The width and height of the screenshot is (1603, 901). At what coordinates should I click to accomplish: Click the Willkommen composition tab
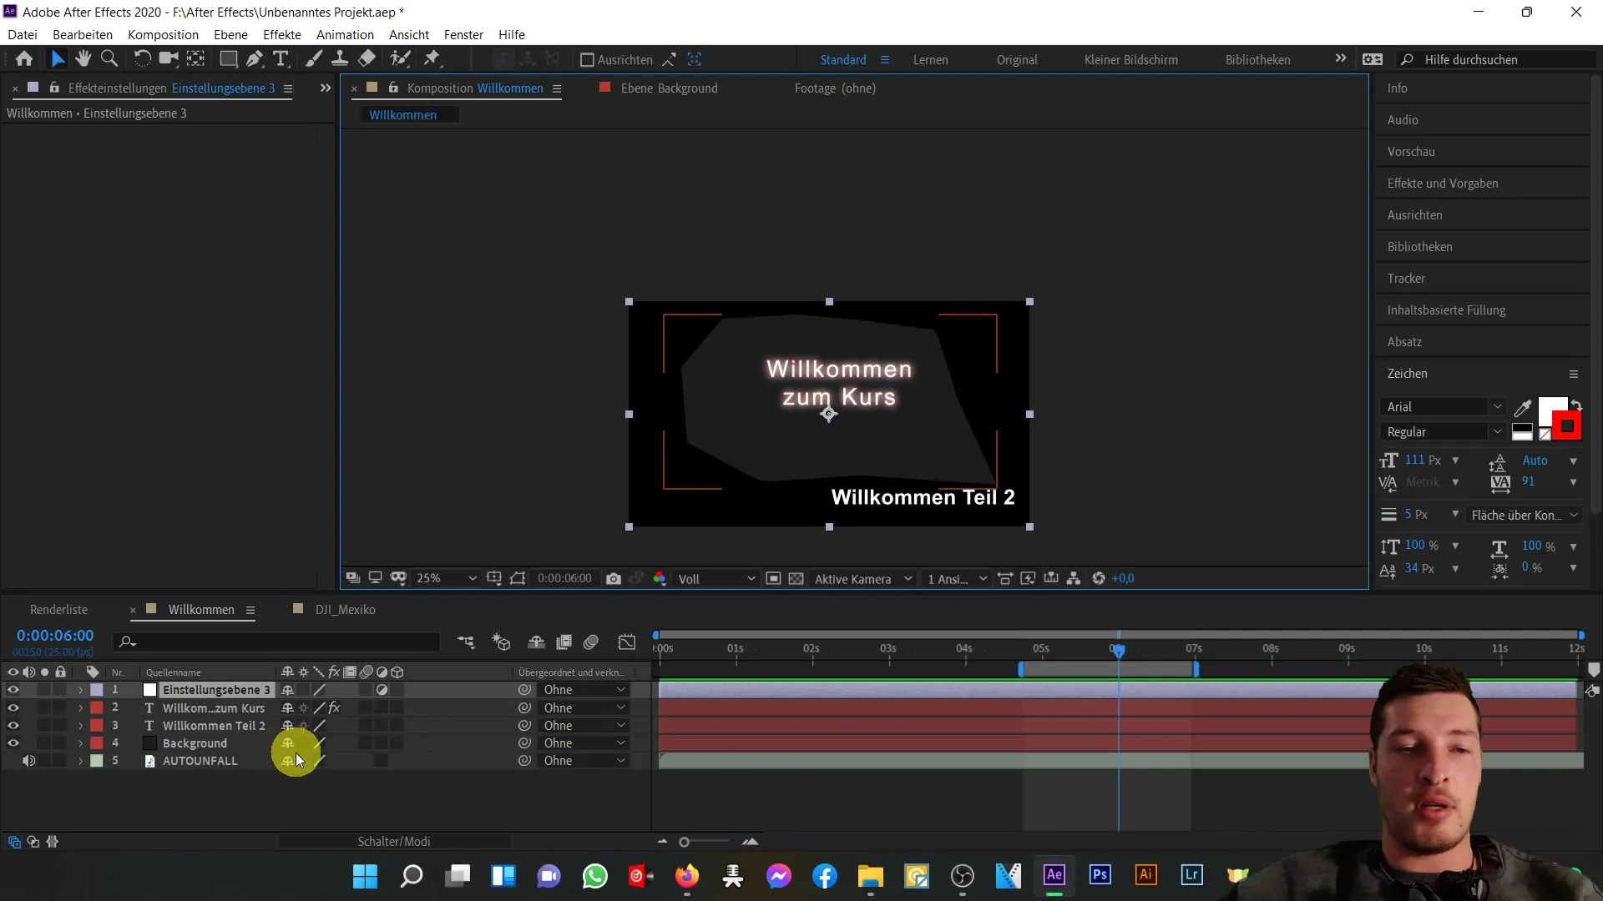tap(200, 610)
